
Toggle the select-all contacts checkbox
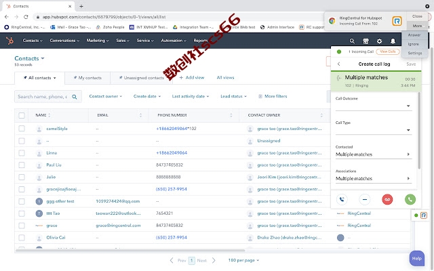pyautogui.click(x=22, y=115)
